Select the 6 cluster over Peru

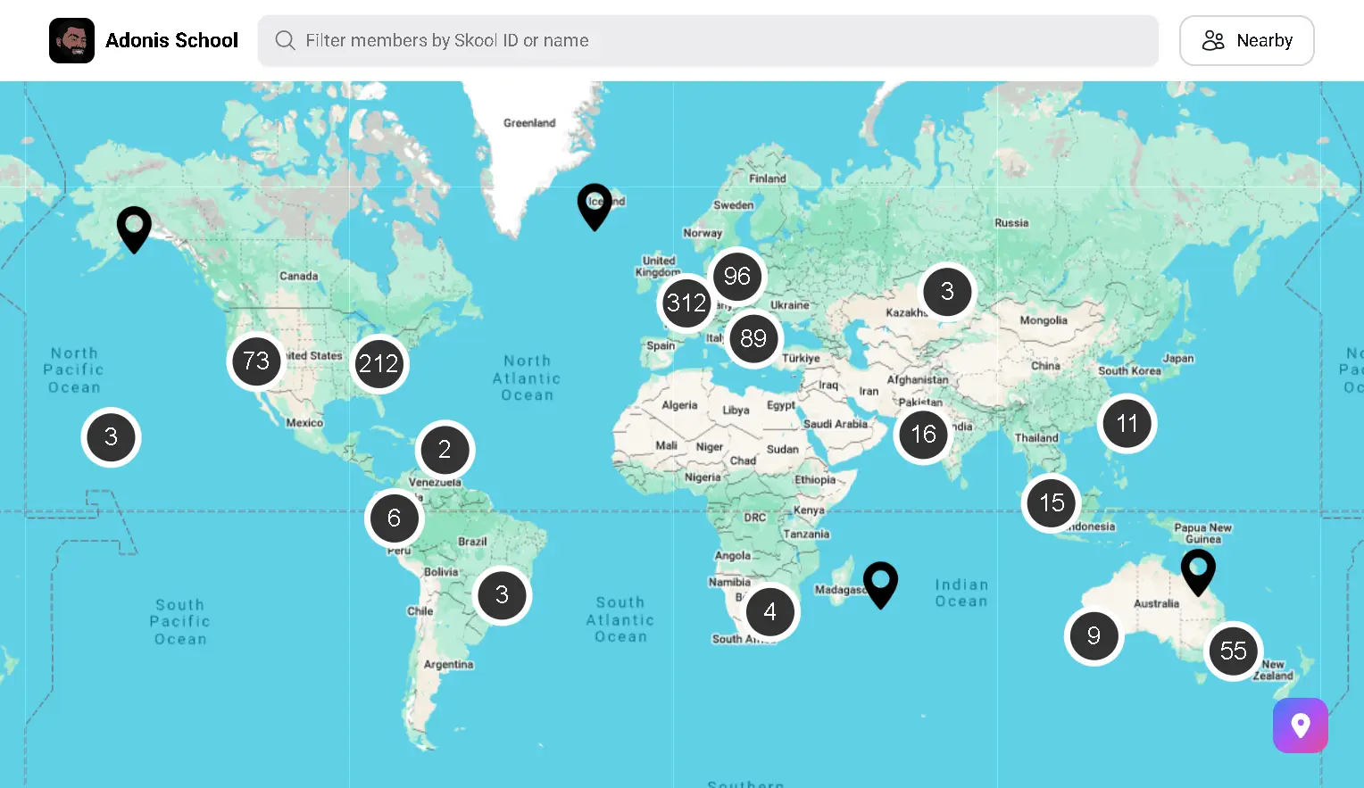click(x=394, y=518)
